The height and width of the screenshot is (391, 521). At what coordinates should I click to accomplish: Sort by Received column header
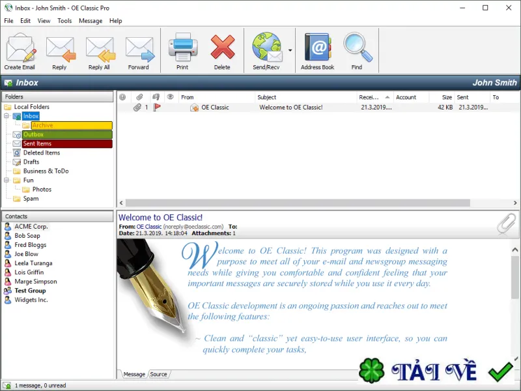click(375, 97)
